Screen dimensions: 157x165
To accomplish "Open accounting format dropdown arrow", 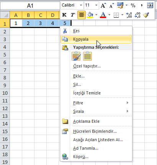I will point(126,5).
